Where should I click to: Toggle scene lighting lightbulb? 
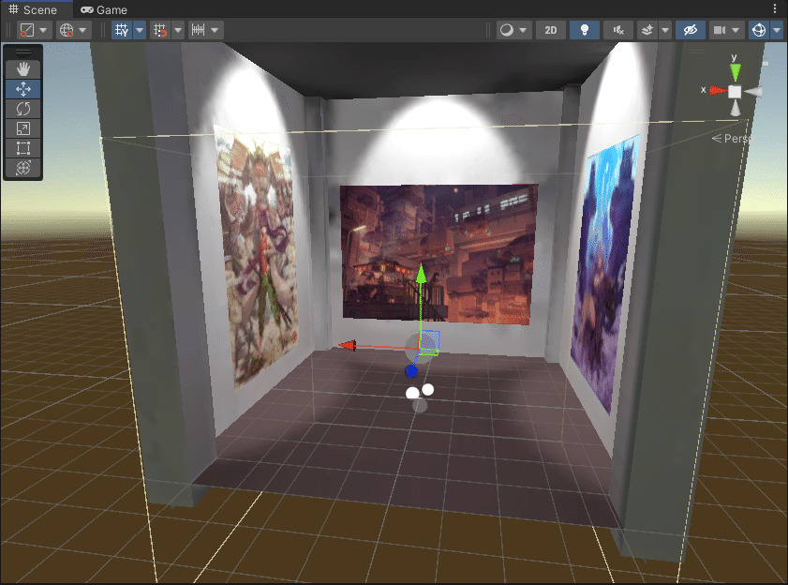585,30
